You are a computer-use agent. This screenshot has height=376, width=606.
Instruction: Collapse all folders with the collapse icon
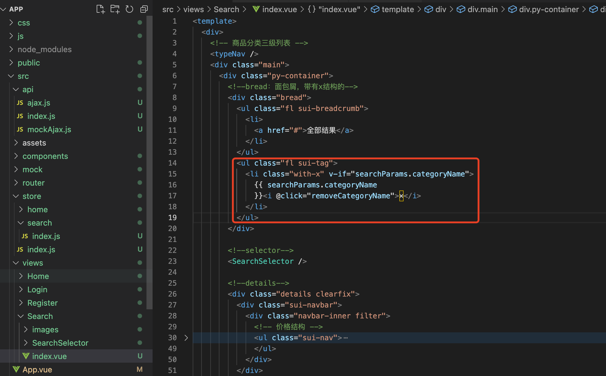tap(144, 9)
